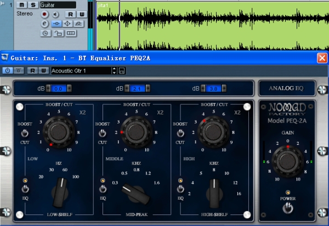Flip the POWER switch
This screenshot has height=226, width=329.
(x=288, y=208)
